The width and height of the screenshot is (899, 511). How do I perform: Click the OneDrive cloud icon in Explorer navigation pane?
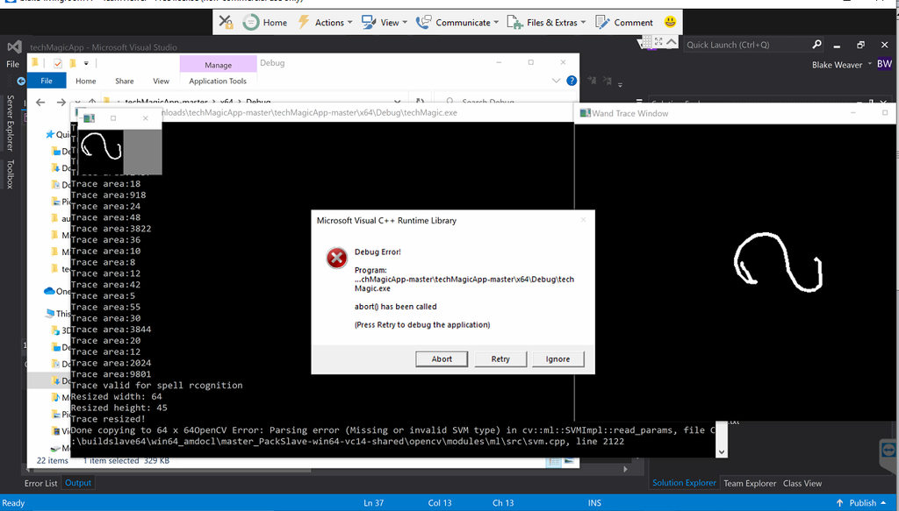(49, 291)
